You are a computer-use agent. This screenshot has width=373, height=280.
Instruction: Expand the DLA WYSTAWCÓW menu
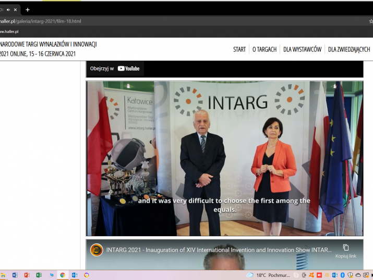pyautogui.click(x=302, y=50)
